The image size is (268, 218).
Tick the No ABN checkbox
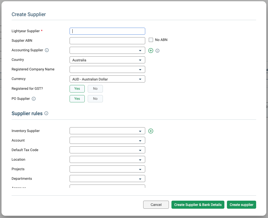pyautogui.click(x=151, y=40)
